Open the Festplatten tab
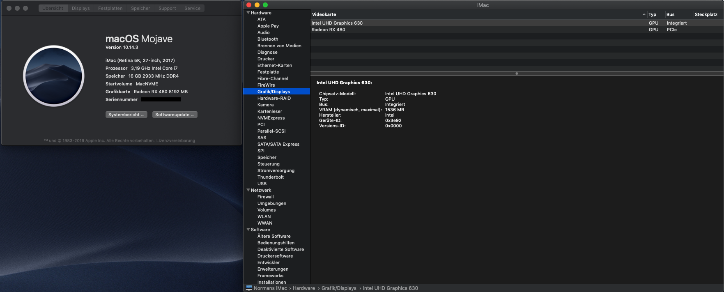Image resolution: width=724 pixels, height=292 pixels. tap(110, 8)
